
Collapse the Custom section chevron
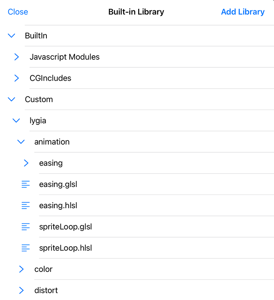(11, 99)
